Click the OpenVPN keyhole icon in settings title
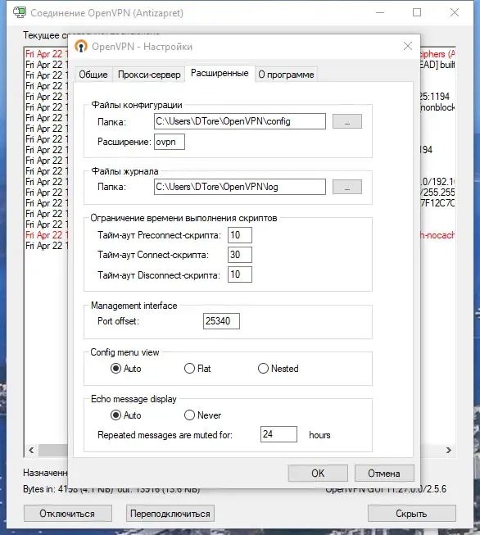Screen dimensions: 480x535 (x=81, y=46)
